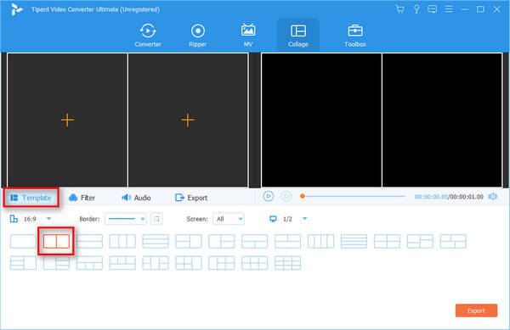Image resolution: width=510 pixels, height=330 pixels.
Task: Select the two horizontal split template
Action: (x=89, y=242)
